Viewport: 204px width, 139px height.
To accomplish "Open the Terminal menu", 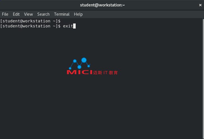I will pos(62,14).
